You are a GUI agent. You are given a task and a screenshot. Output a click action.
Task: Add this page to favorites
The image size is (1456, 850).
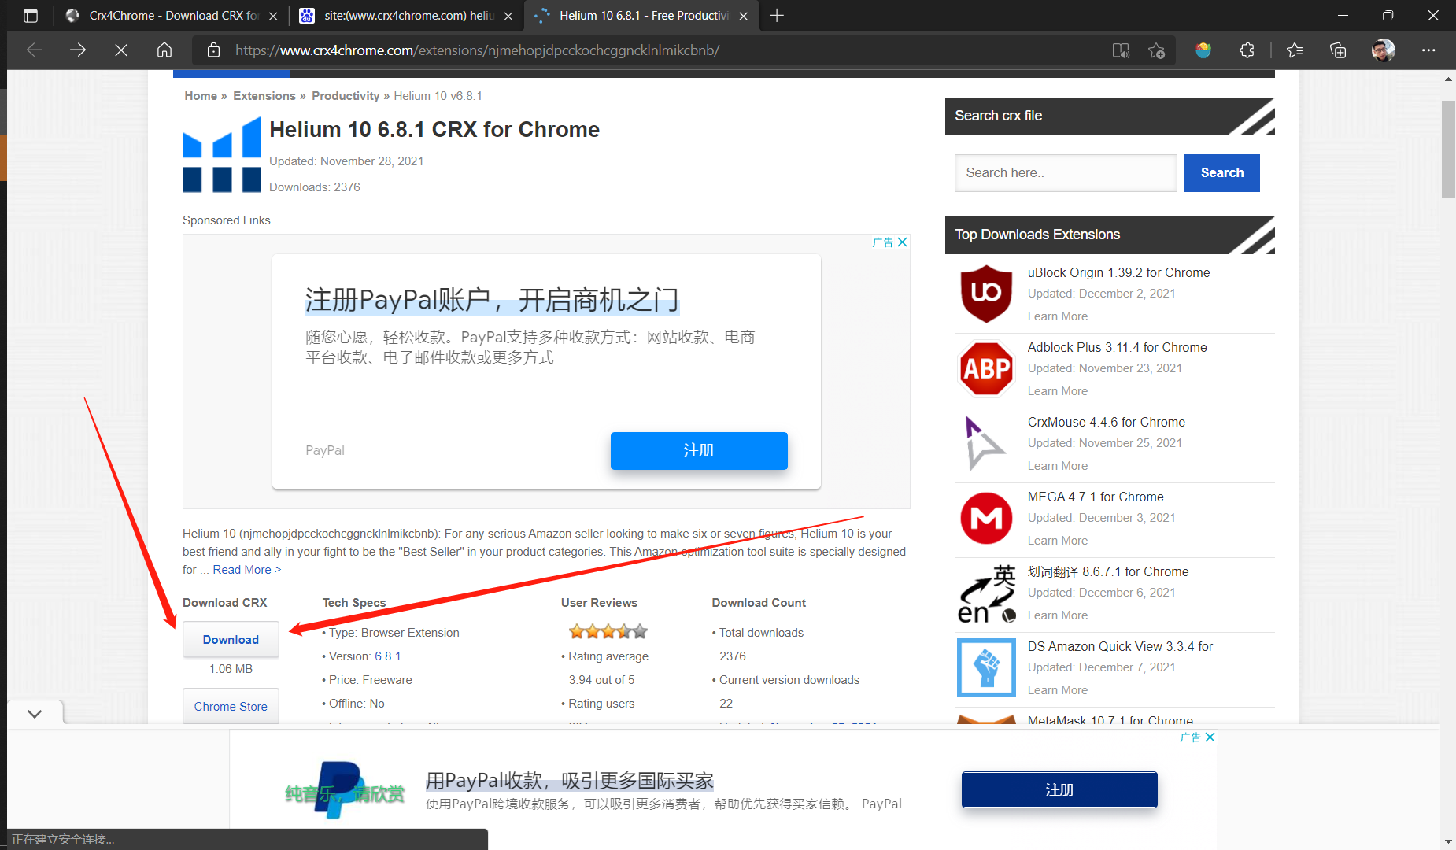pos(1156,50)
